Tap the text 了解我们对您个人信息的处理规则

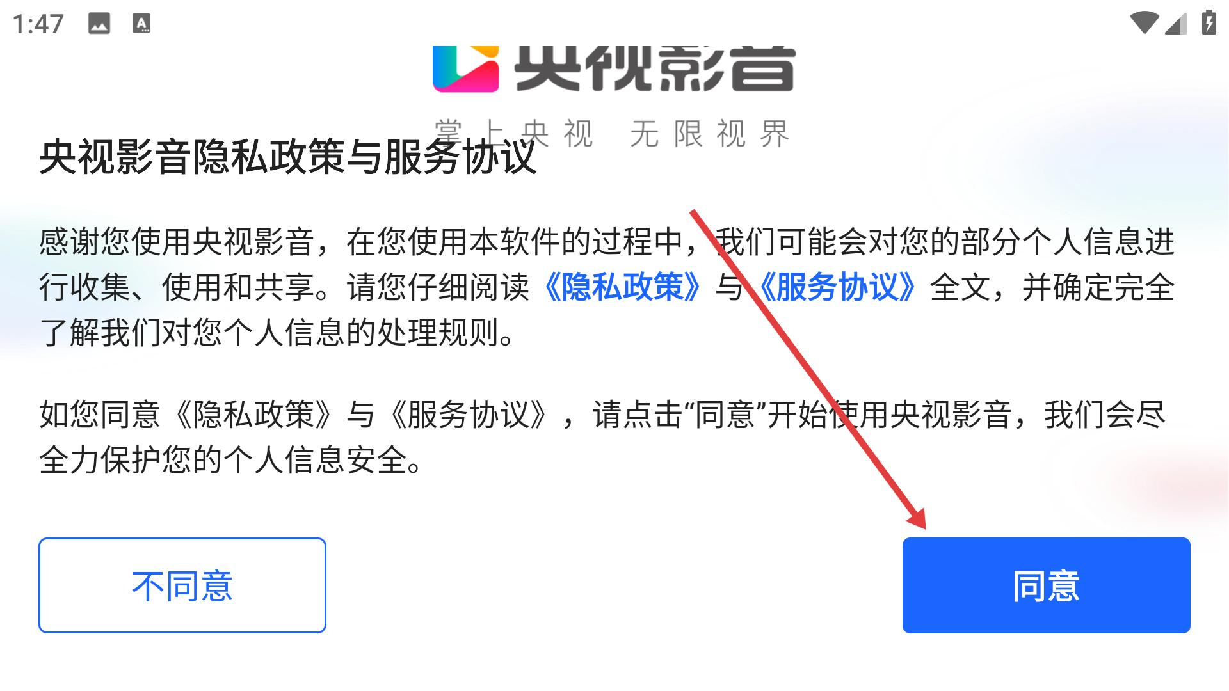coord(277,333)
